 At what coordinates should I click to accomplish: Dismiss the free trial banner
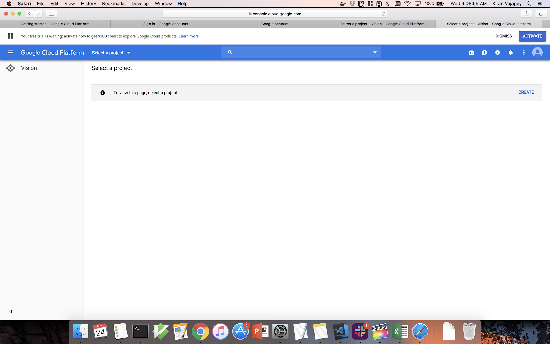pyautogui.click(x=504, y=36)
